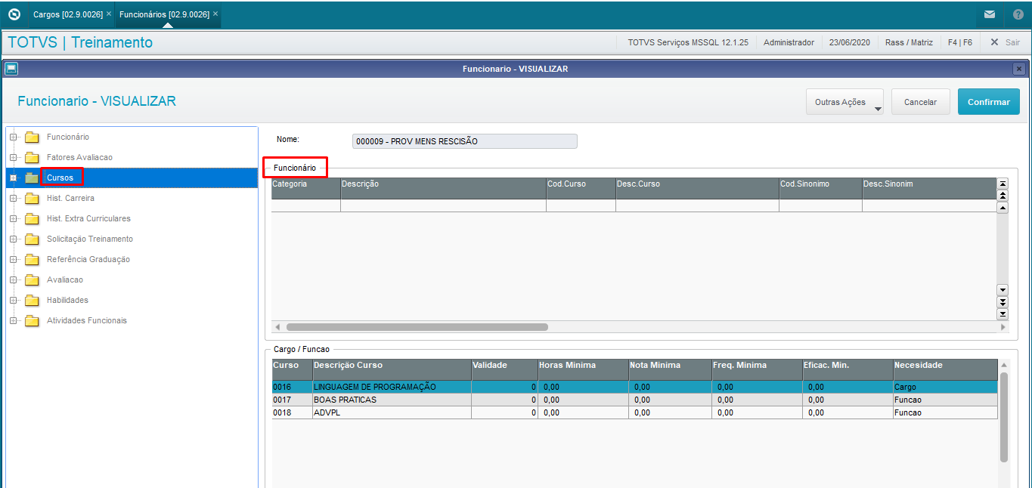Click the TOTVS logo icon
The width and height of the screenshot is (1032, 488).
click(14, 14)
